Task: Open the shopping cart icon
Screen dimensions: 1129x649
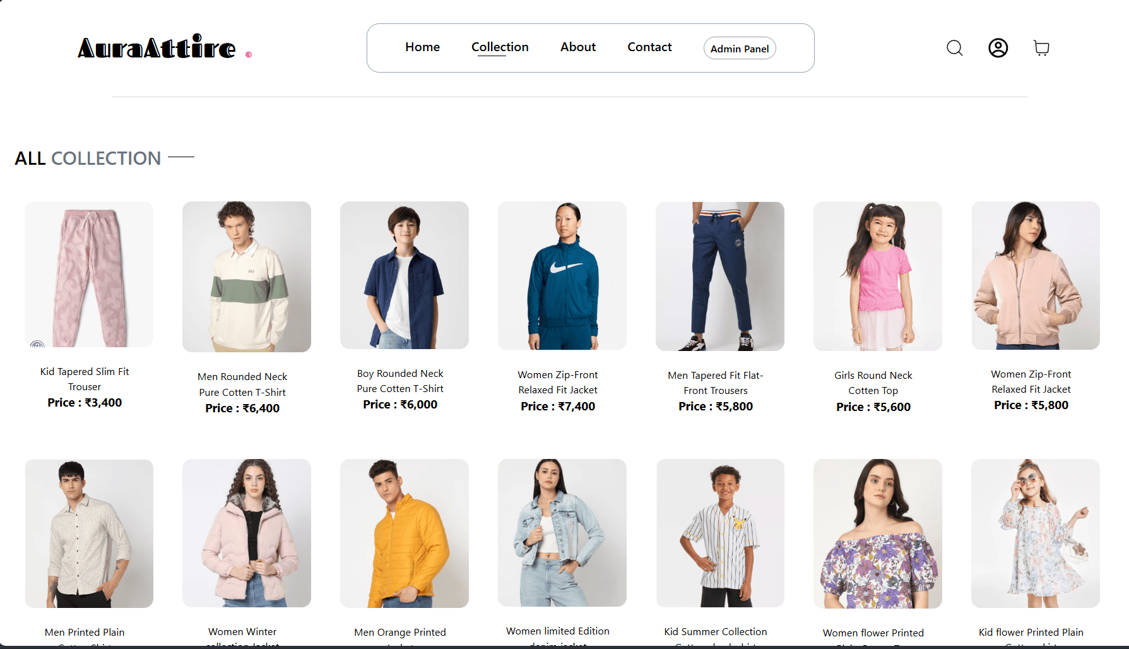Action: tap(1041, 48)
